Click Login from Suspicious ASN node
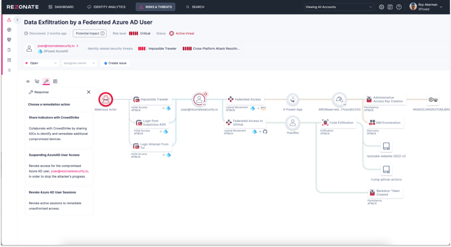Screen dimensions: 451x247 click(152, 123)
